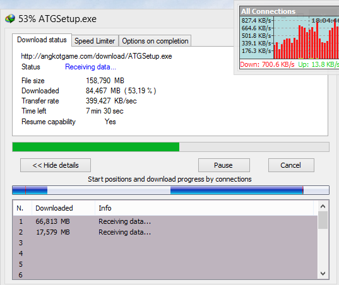Select connection row 1 with 66,813 MB
339x285 pixels.
tap(165, 221)
